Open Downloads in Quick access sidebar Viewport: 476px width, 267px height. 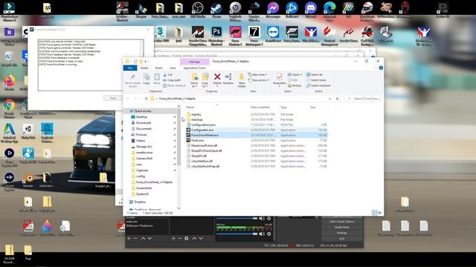click(x=143, y=123)
